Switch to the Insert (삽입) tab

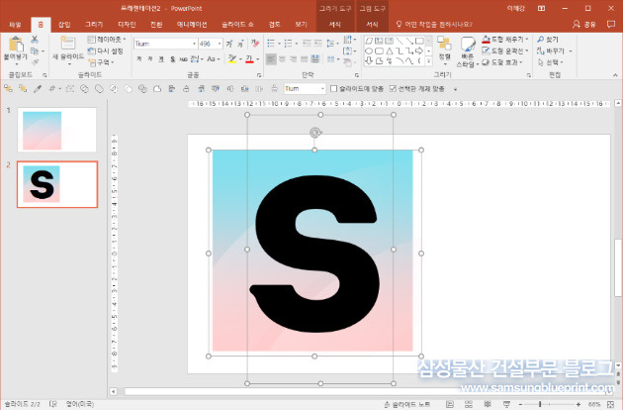[64, 25]
